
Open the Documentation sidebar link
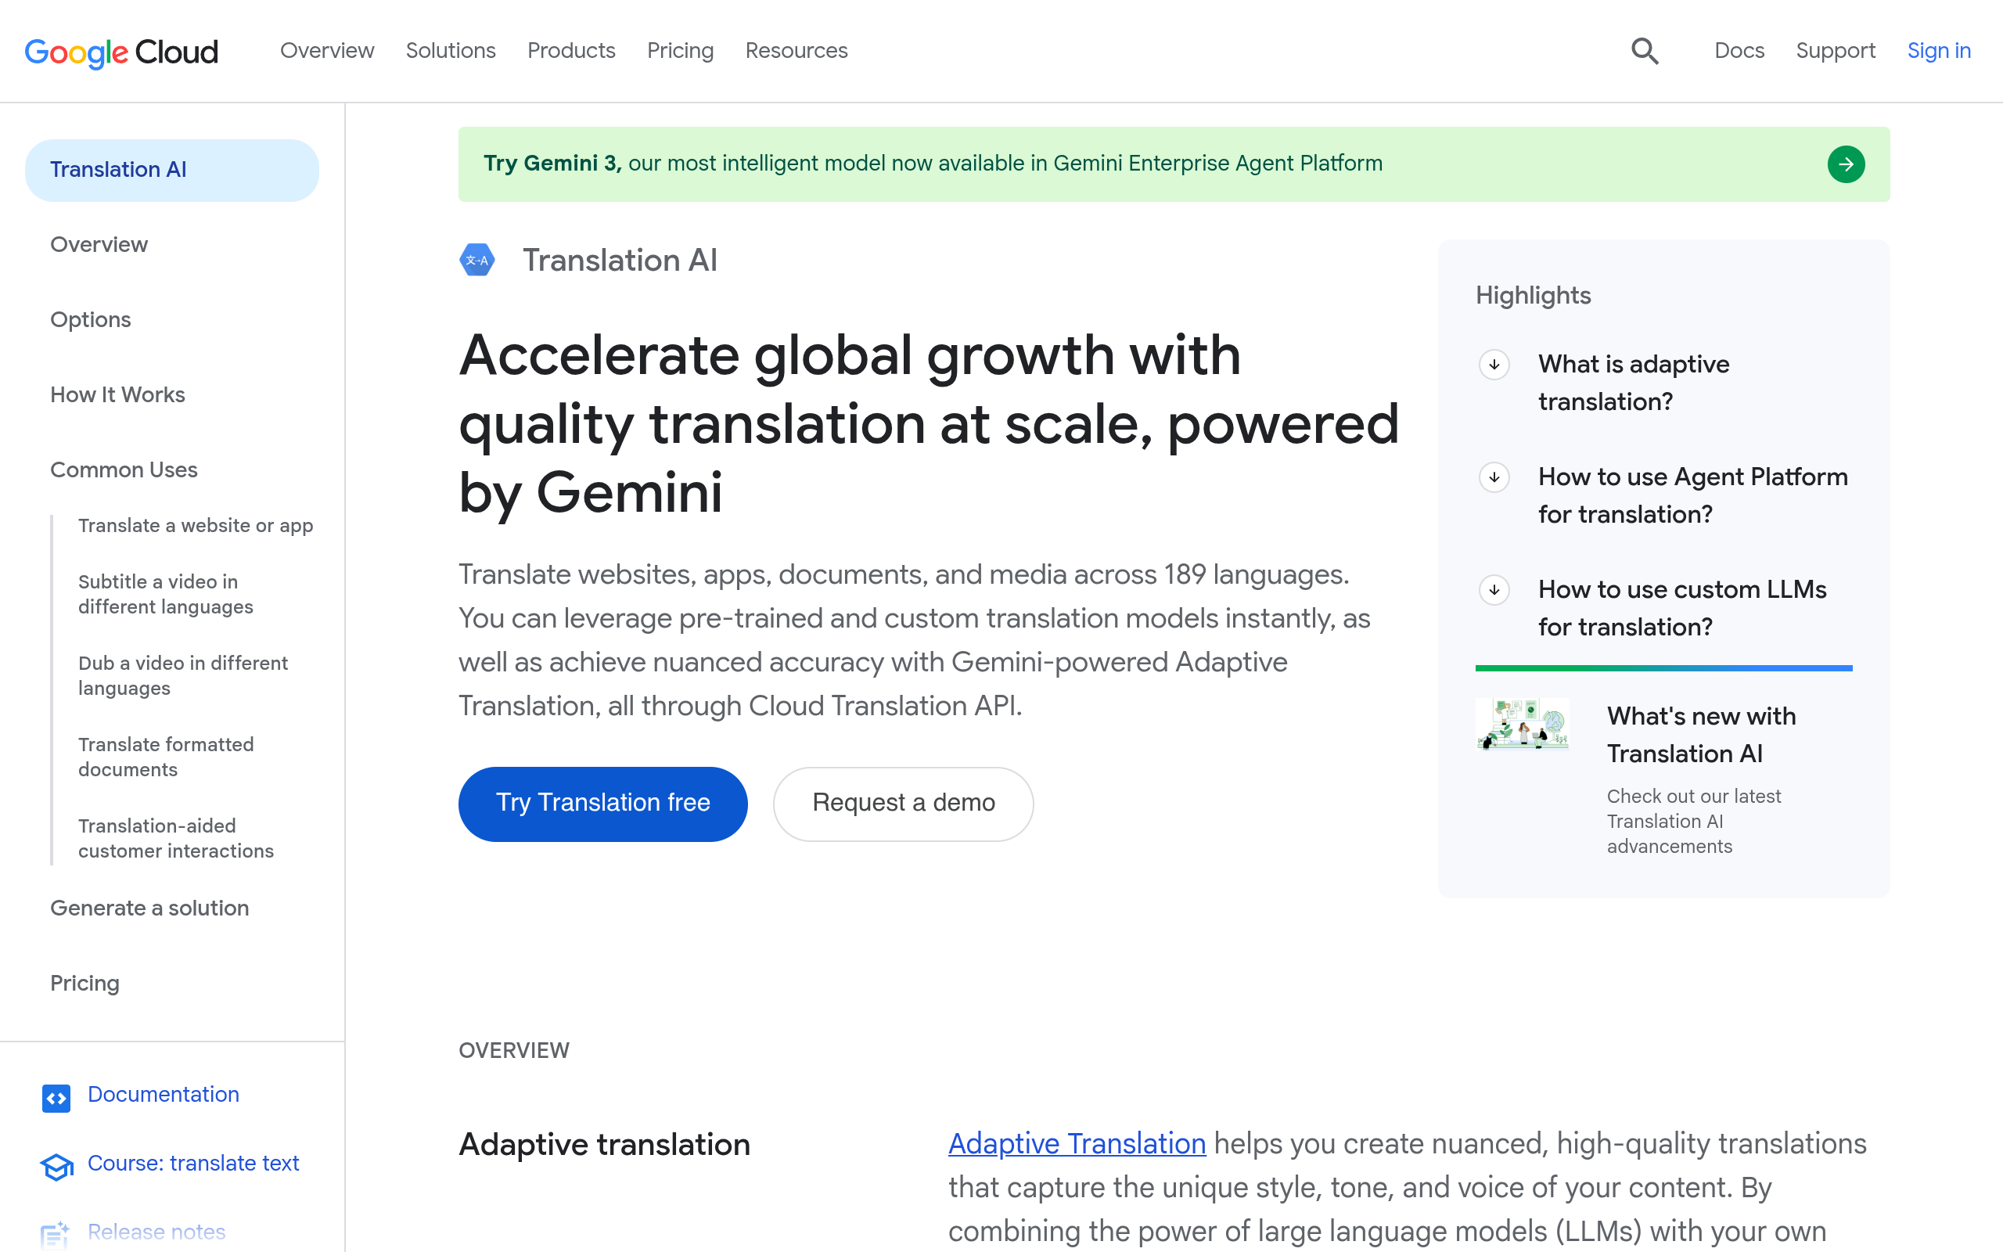[x=163, y=1095]
